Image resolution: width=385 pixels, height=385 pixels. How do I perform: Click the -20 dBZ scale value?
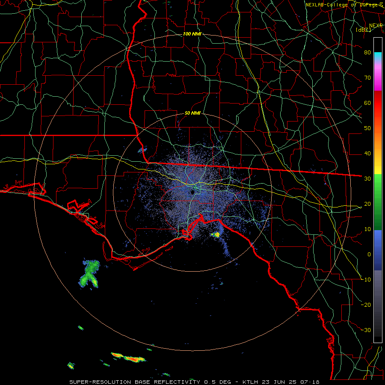366,305
